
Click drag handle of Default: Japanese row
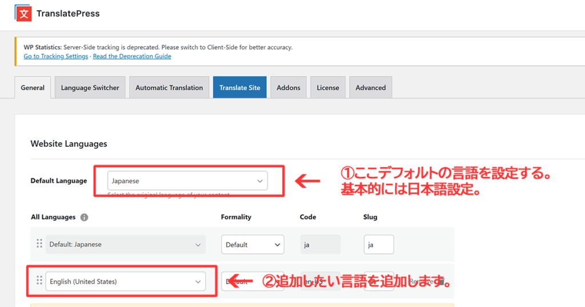[39, 244]
